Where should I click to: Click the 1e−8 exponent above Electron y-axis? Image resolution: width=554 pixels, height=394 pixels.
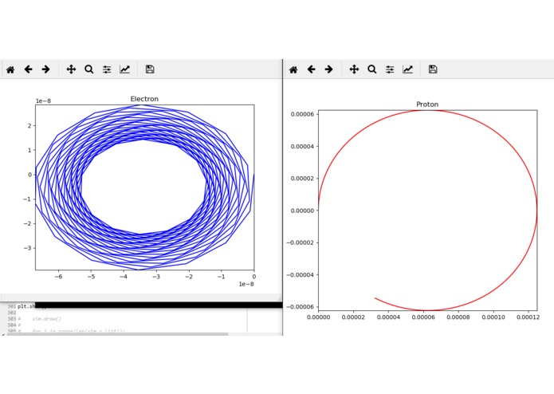pos(43,101)
